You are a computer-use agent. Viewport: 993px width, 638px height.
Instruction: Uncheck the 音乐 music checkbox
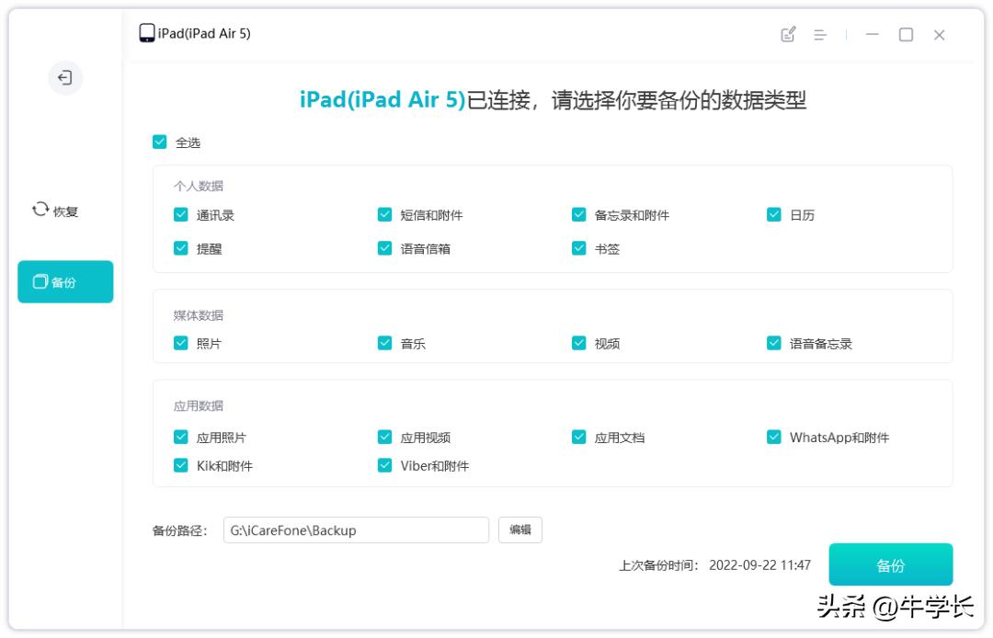[x=383, y=343]
